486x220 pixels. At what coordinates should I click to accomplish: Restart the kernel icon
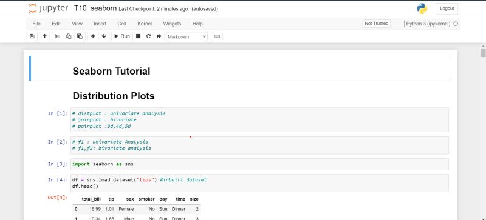148,36
